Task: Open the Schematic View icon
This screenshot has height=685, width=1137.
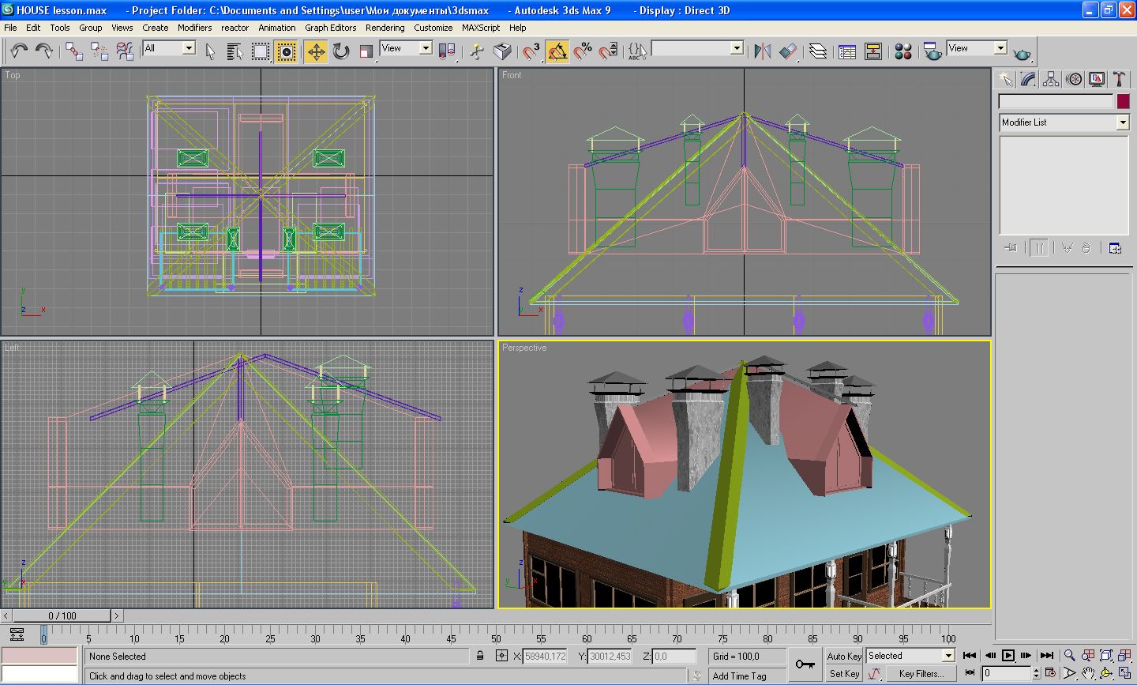Action: coord(872,51)
